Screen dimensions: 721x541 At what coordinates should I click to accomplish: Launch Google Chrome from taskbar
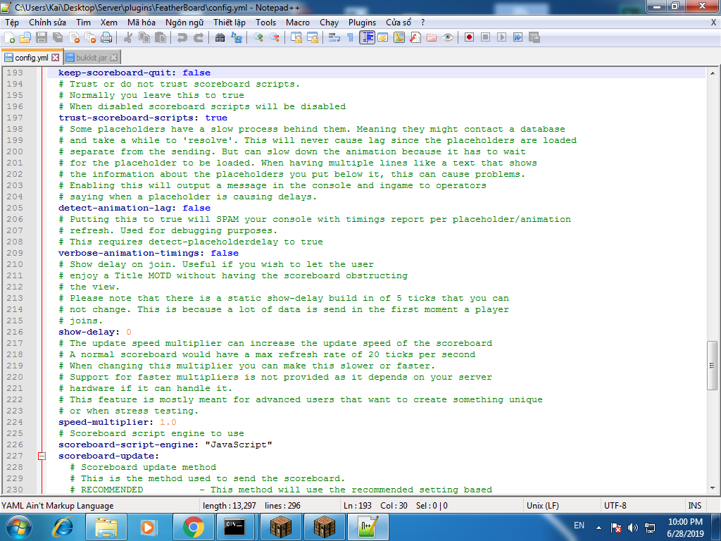click(193, 527)
